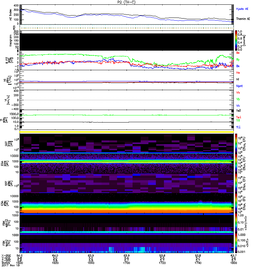This screenshot has height=270, width=253.
Task: Click the AE index line plot
Action: (x=126, y=14)
